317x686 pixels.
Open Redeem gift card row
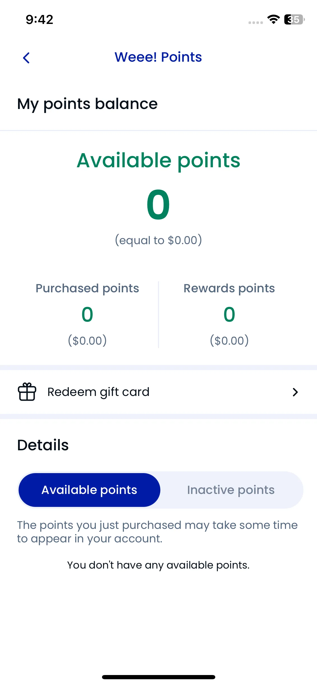click(x=158, y=392)
